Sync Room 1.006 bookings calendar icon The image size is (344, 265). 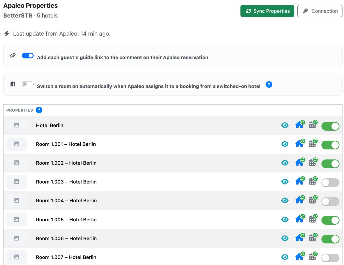tap(313, 237)
